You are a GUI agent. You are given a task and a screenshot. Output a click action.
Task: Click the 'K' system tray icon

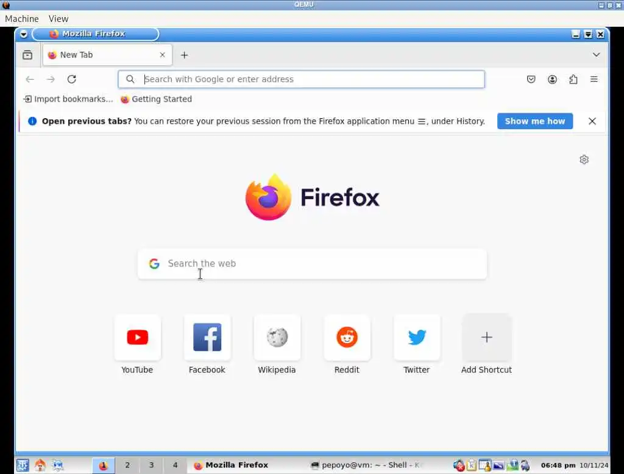click(472, 465)
